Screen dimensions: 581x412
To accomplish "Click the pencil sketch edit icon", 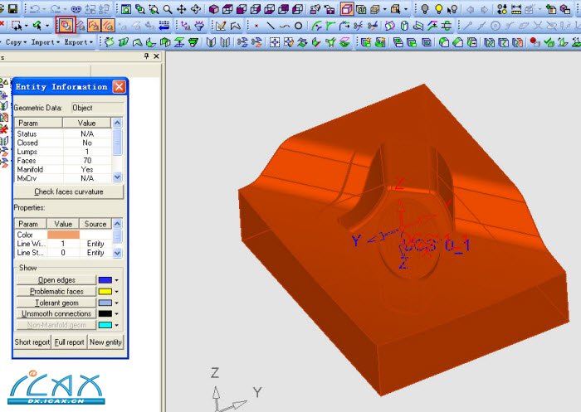I will tap(221, 26).
